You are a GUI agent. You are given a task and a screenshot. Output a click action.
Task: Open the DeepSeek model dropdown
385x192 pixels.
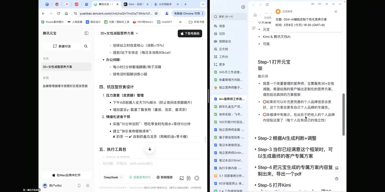coord(113,177)
